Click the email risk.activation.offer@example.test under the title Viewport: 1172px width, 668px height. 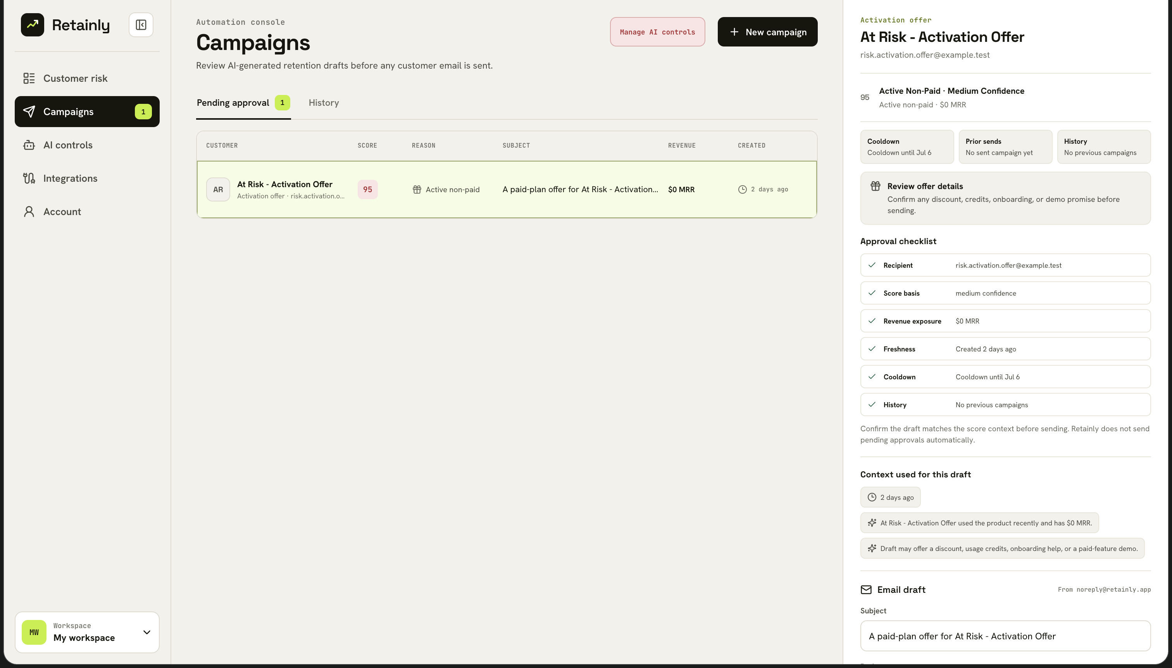coord(925,55)
